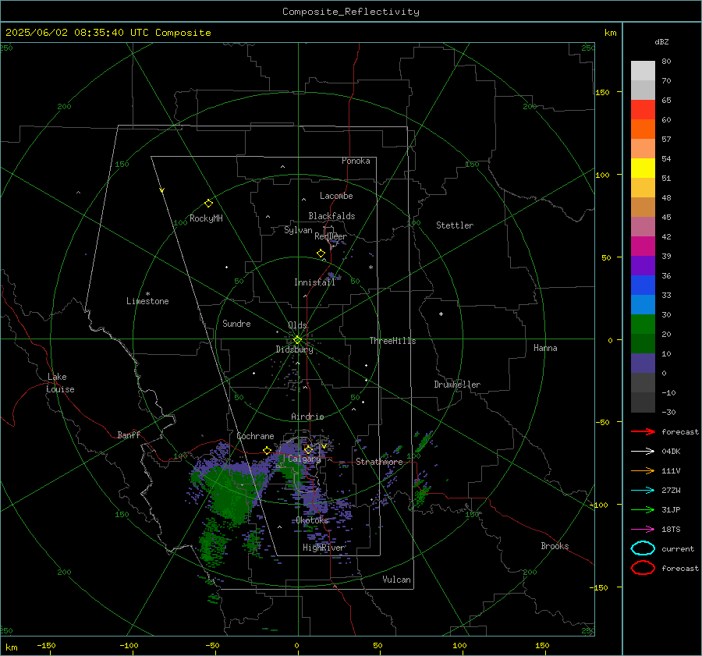
Task: Click the white 04DK arrow icon
Action: pos(643,452)
